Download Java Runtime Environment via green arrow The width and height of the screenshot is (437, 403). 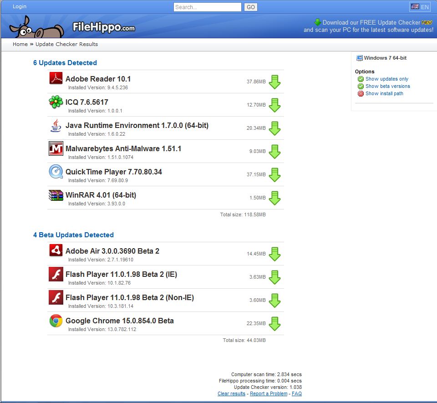[274, 128]
